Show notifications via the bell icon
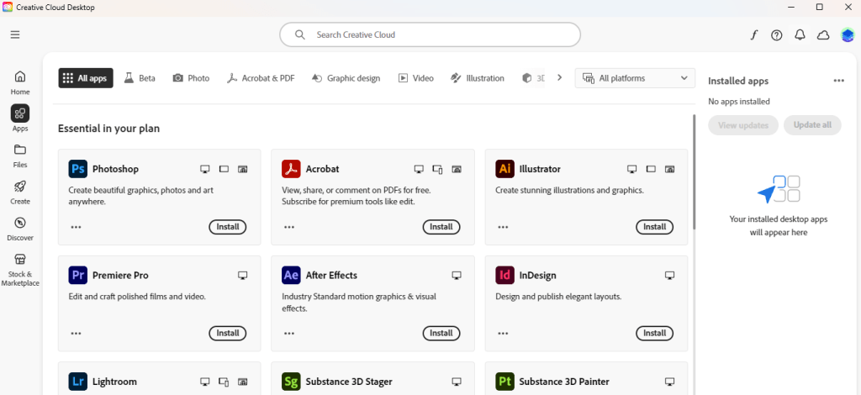This screenshot has width=861, height=395. (x=800, y=35)
